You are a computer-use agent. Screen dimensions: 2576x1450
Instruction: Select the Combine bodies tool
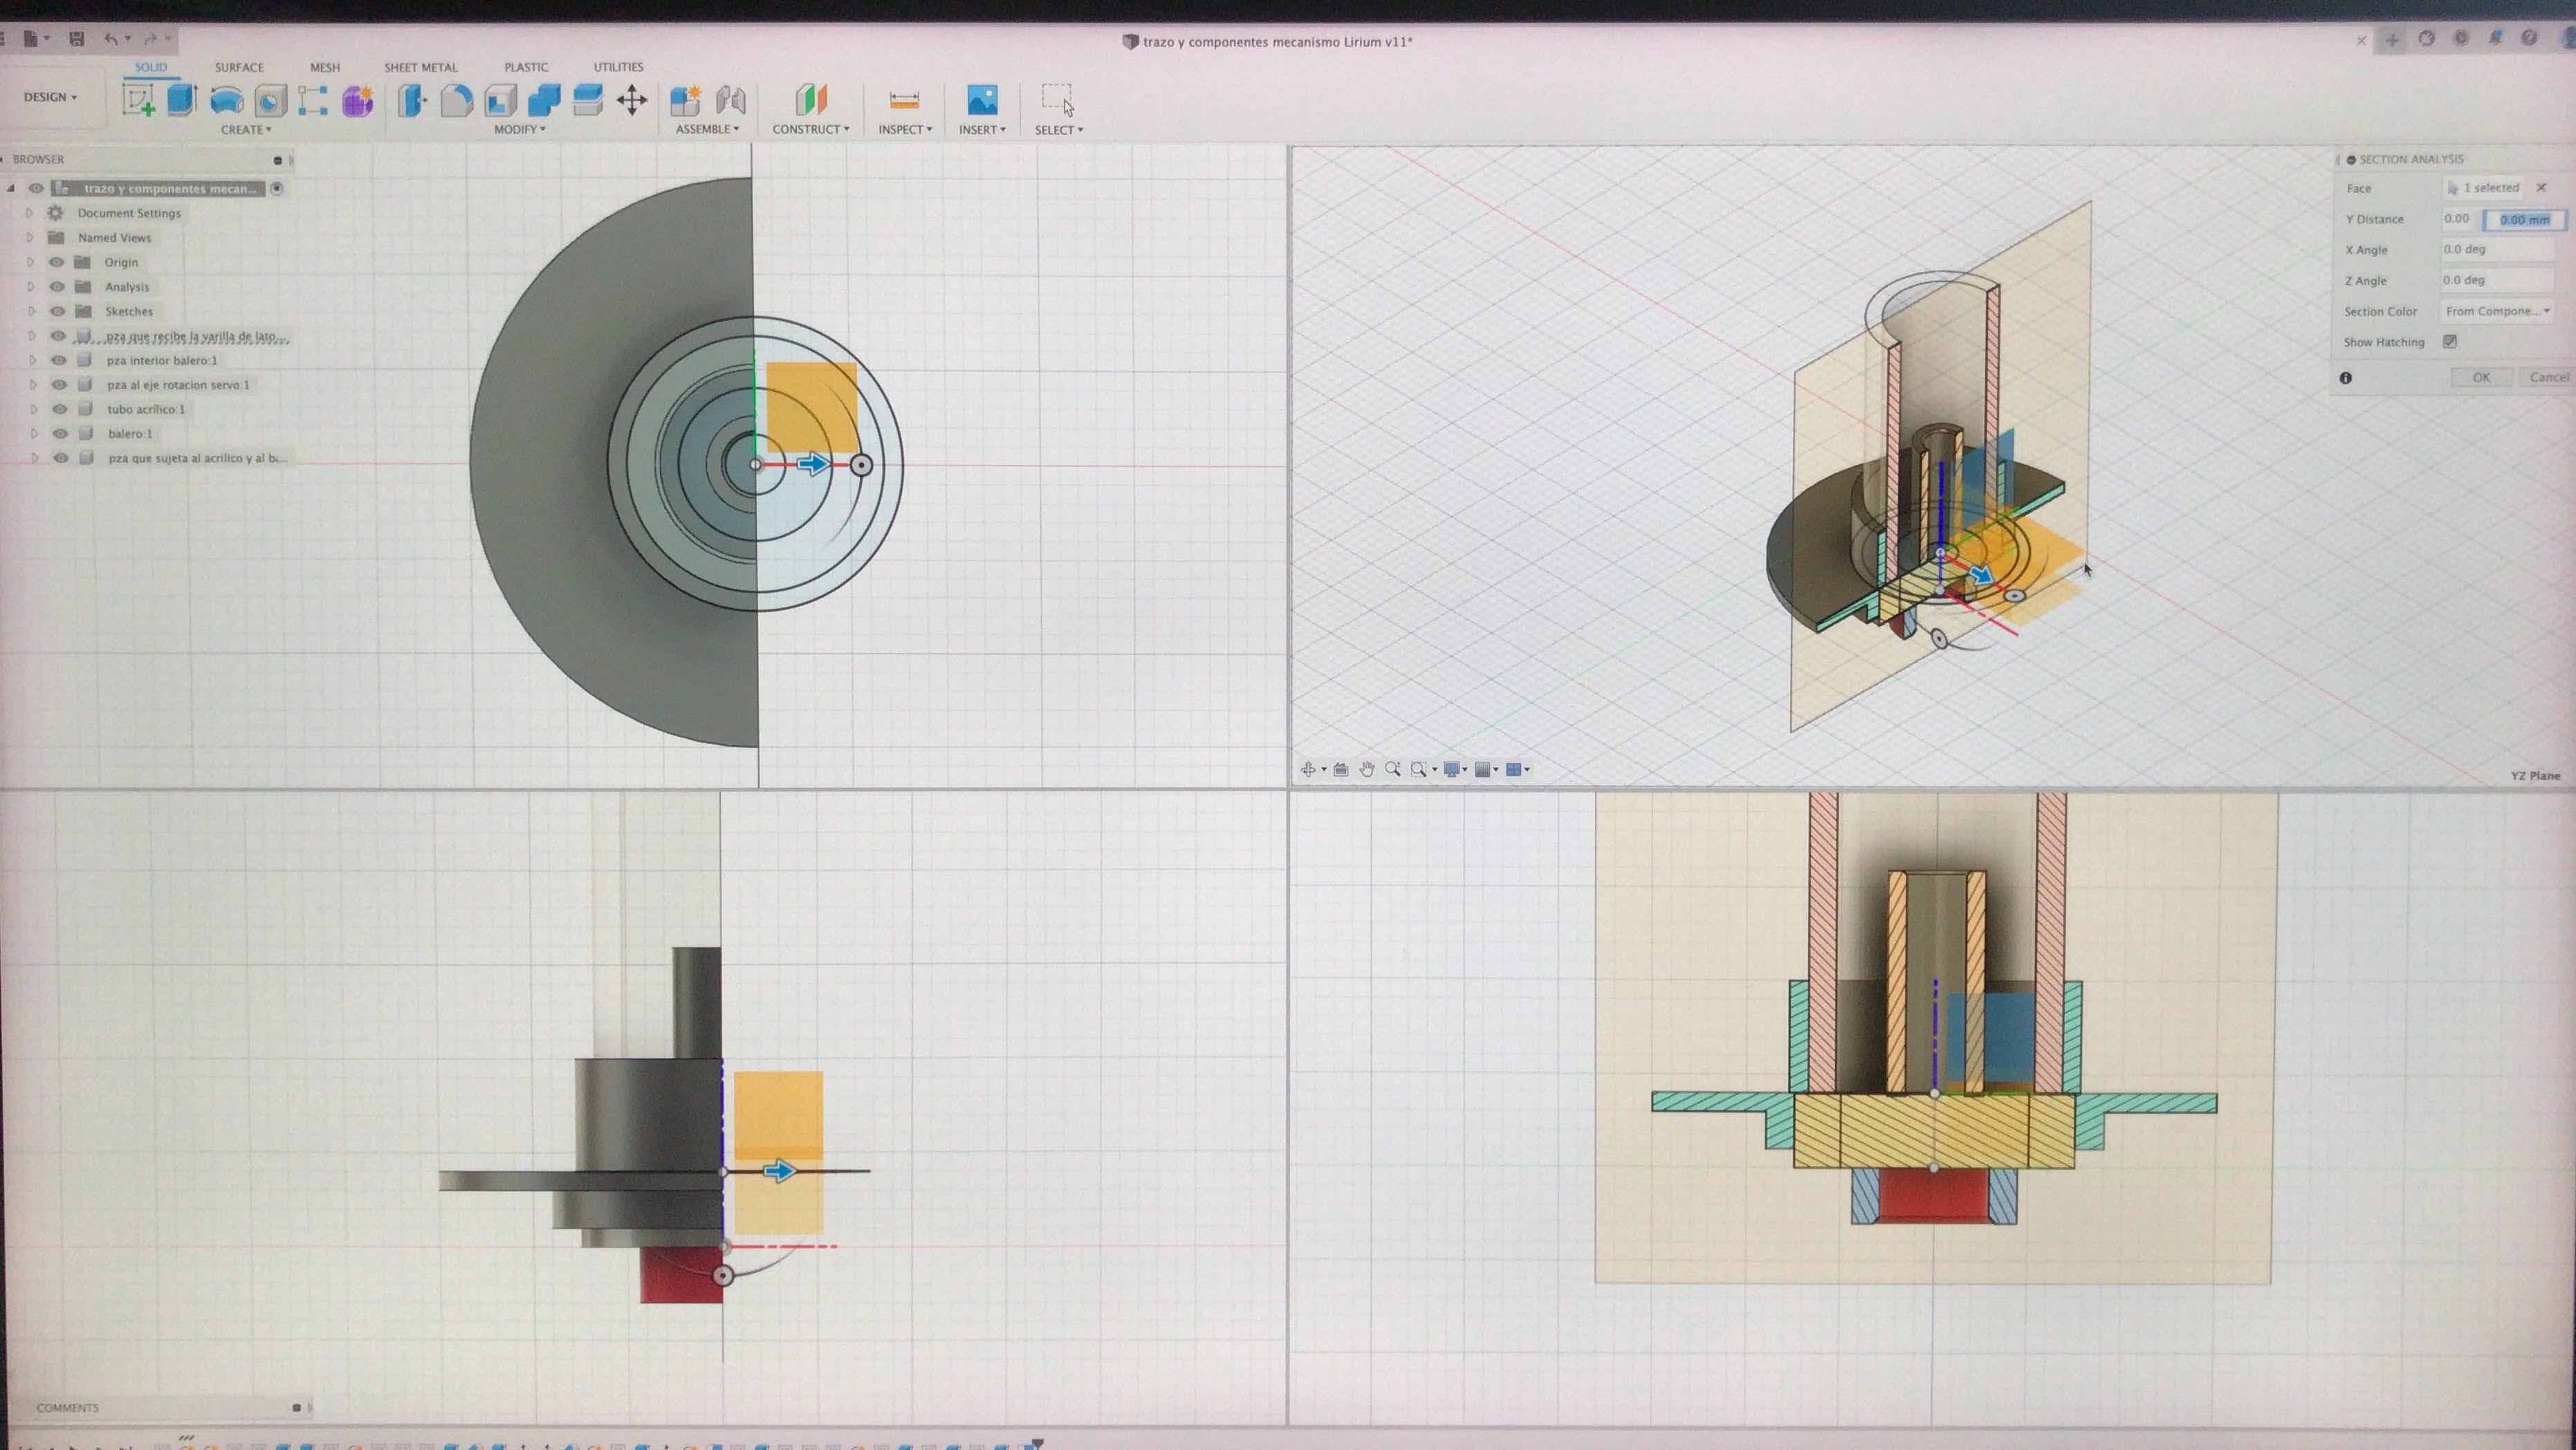tap(544, 100)
